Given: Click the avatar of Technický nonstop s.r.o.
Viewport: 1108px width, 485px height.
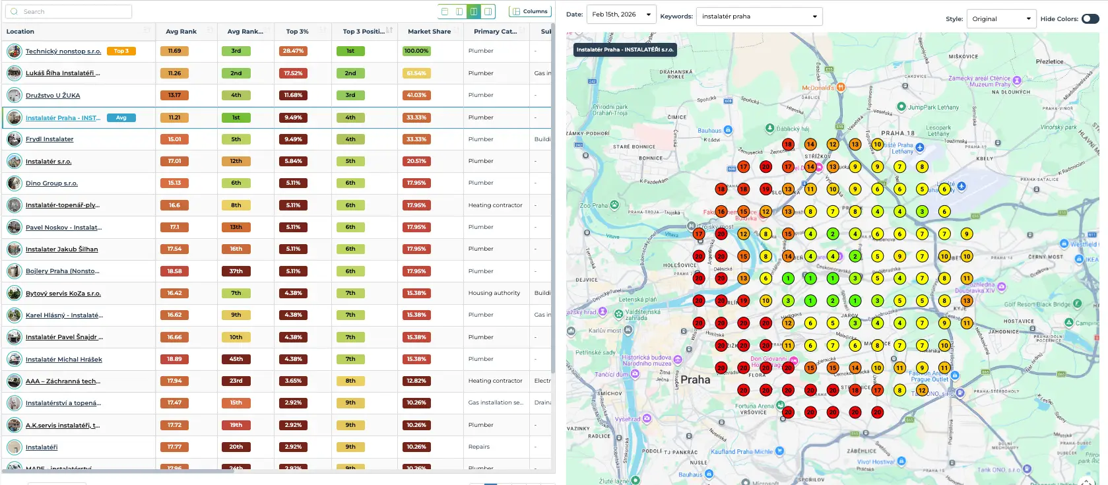Looking at the screenshot, I should 14,51.
